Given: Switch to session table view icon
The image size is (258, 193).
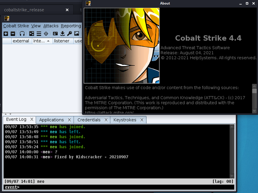Looking at the screenshot, I should click(x=39, y=33).
